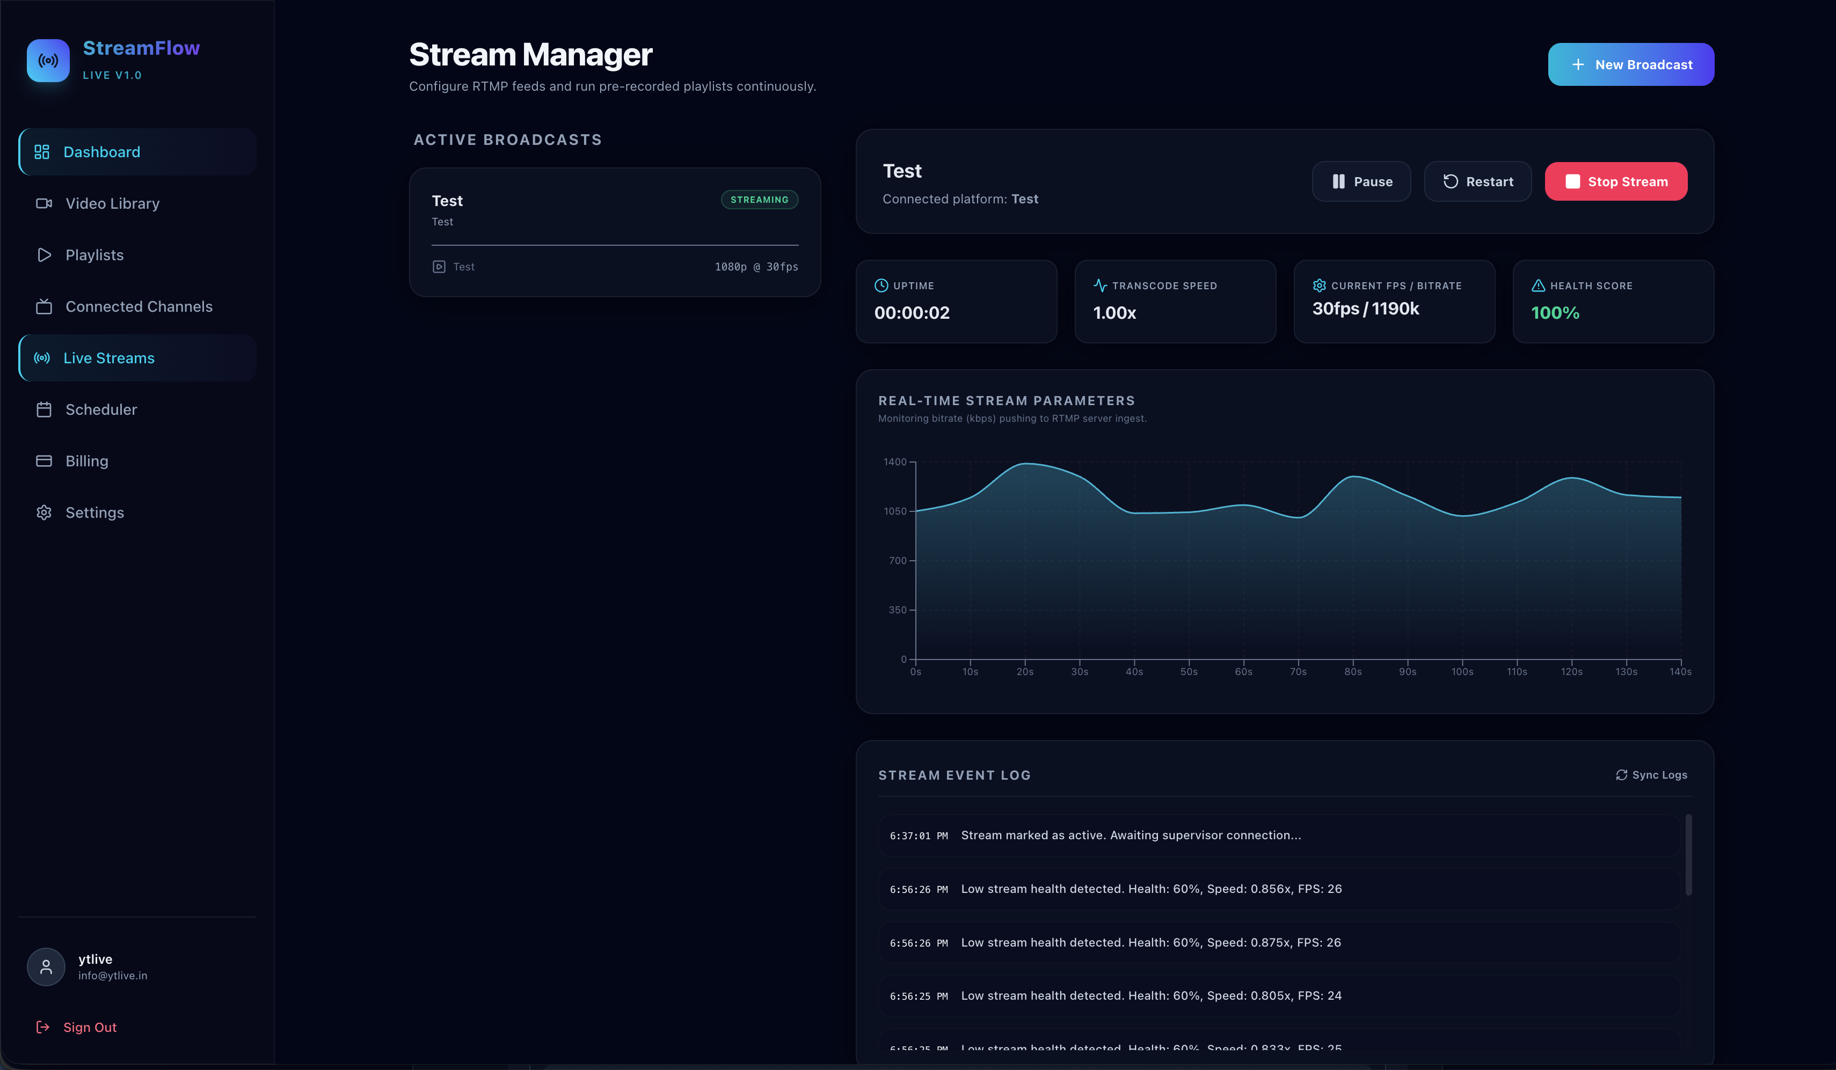1836x1070 pixels.
Task: Click the Real-Time Stream Parameters title
Action: click(x=1007, y=401)
